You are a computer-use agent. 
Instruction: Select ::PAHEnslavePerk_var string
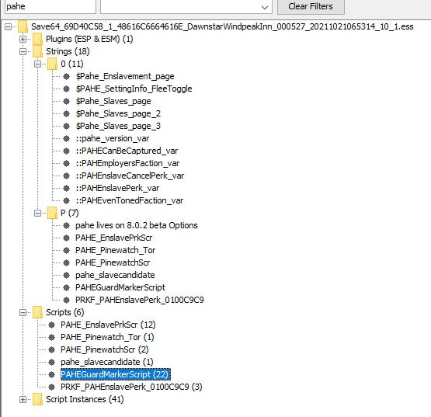click(x=117, y=188)
